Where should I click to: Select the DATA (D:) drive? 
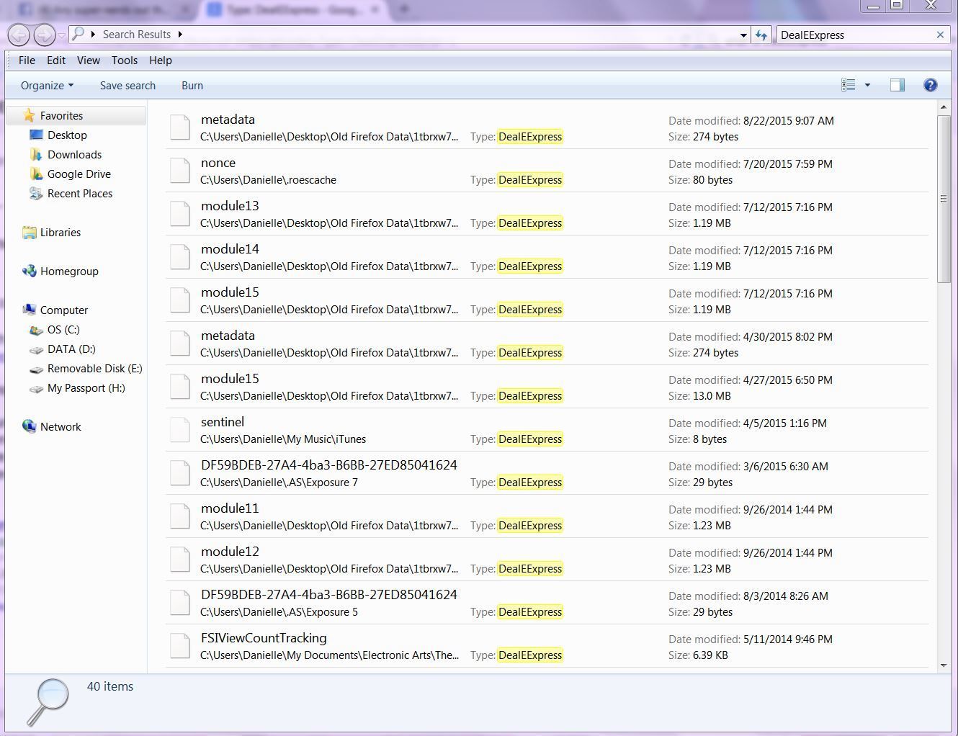(x=71, y=349)
